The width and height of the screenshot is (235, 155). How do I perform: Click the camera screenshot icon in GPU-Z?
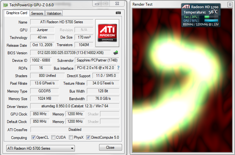[118, 13]
